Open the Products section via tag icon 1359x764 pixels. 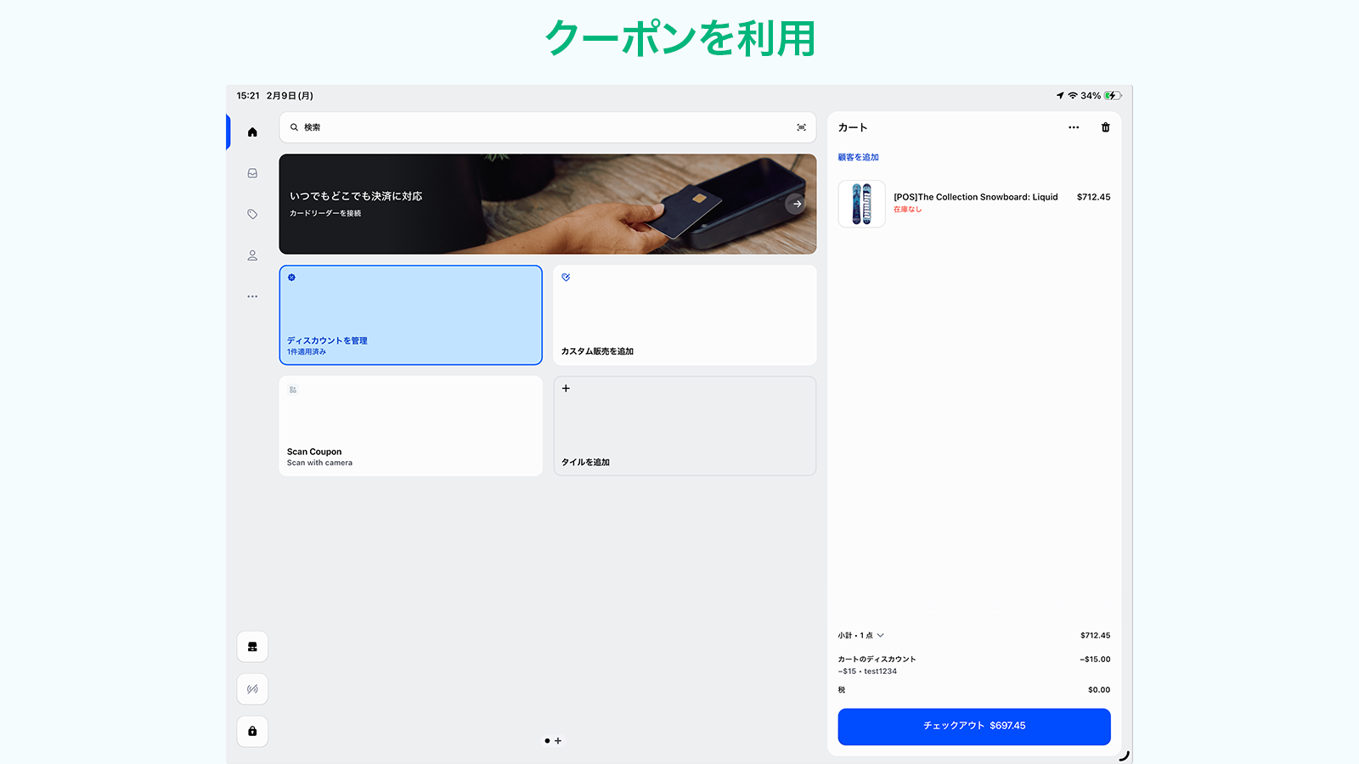tap(251, 214)
